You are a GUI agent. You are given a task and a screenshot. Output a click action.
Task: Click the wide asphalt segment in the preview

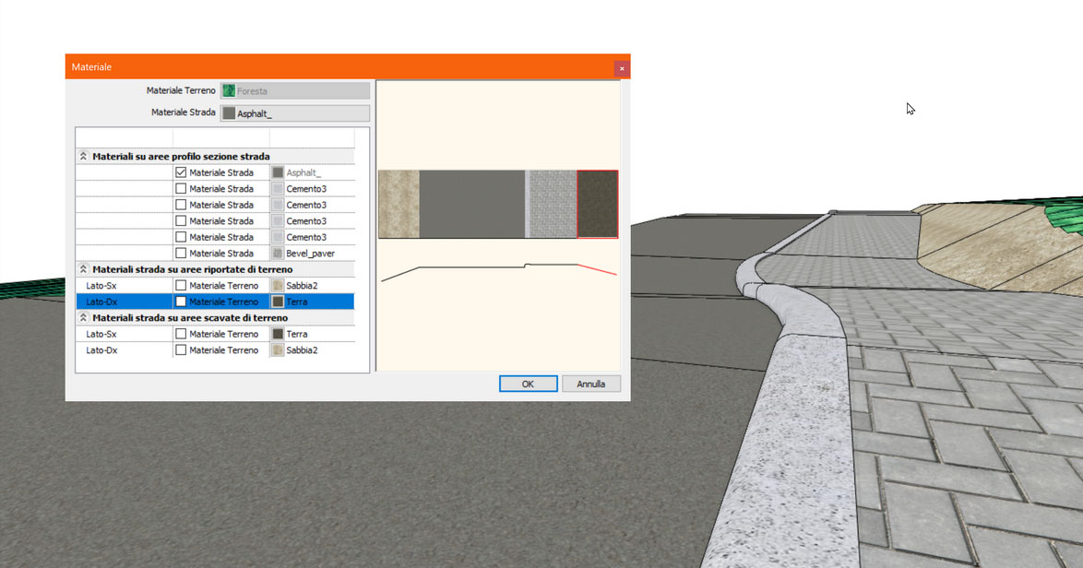(471, 205)
